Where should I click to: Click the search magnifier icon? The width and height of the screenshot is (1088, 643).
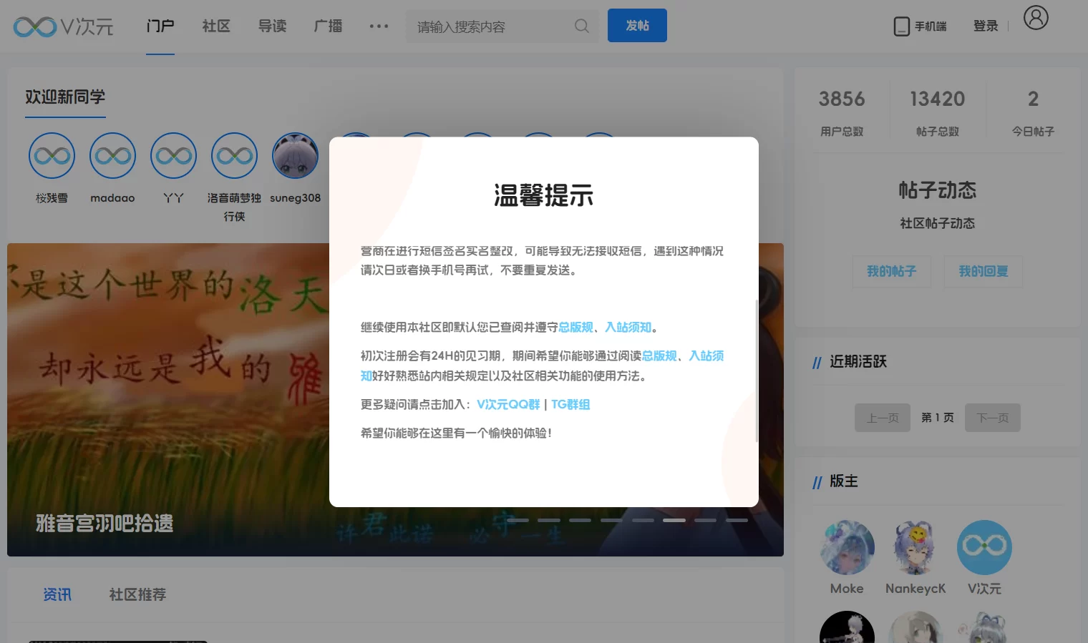pyautogui.click(x=581, y=26)
